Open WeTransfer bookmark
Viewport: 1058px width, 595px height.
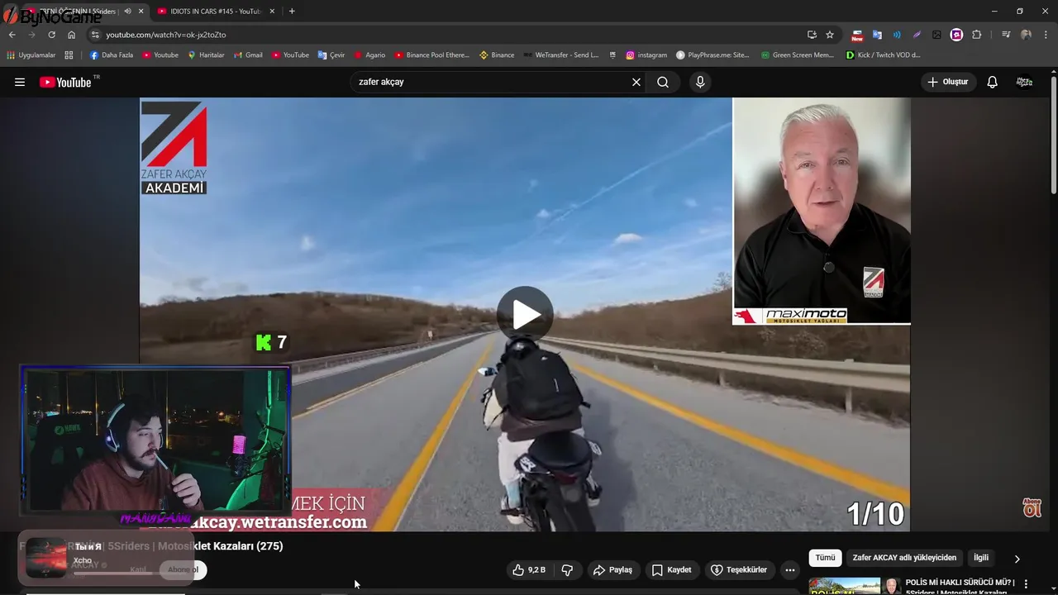[561, 55]
